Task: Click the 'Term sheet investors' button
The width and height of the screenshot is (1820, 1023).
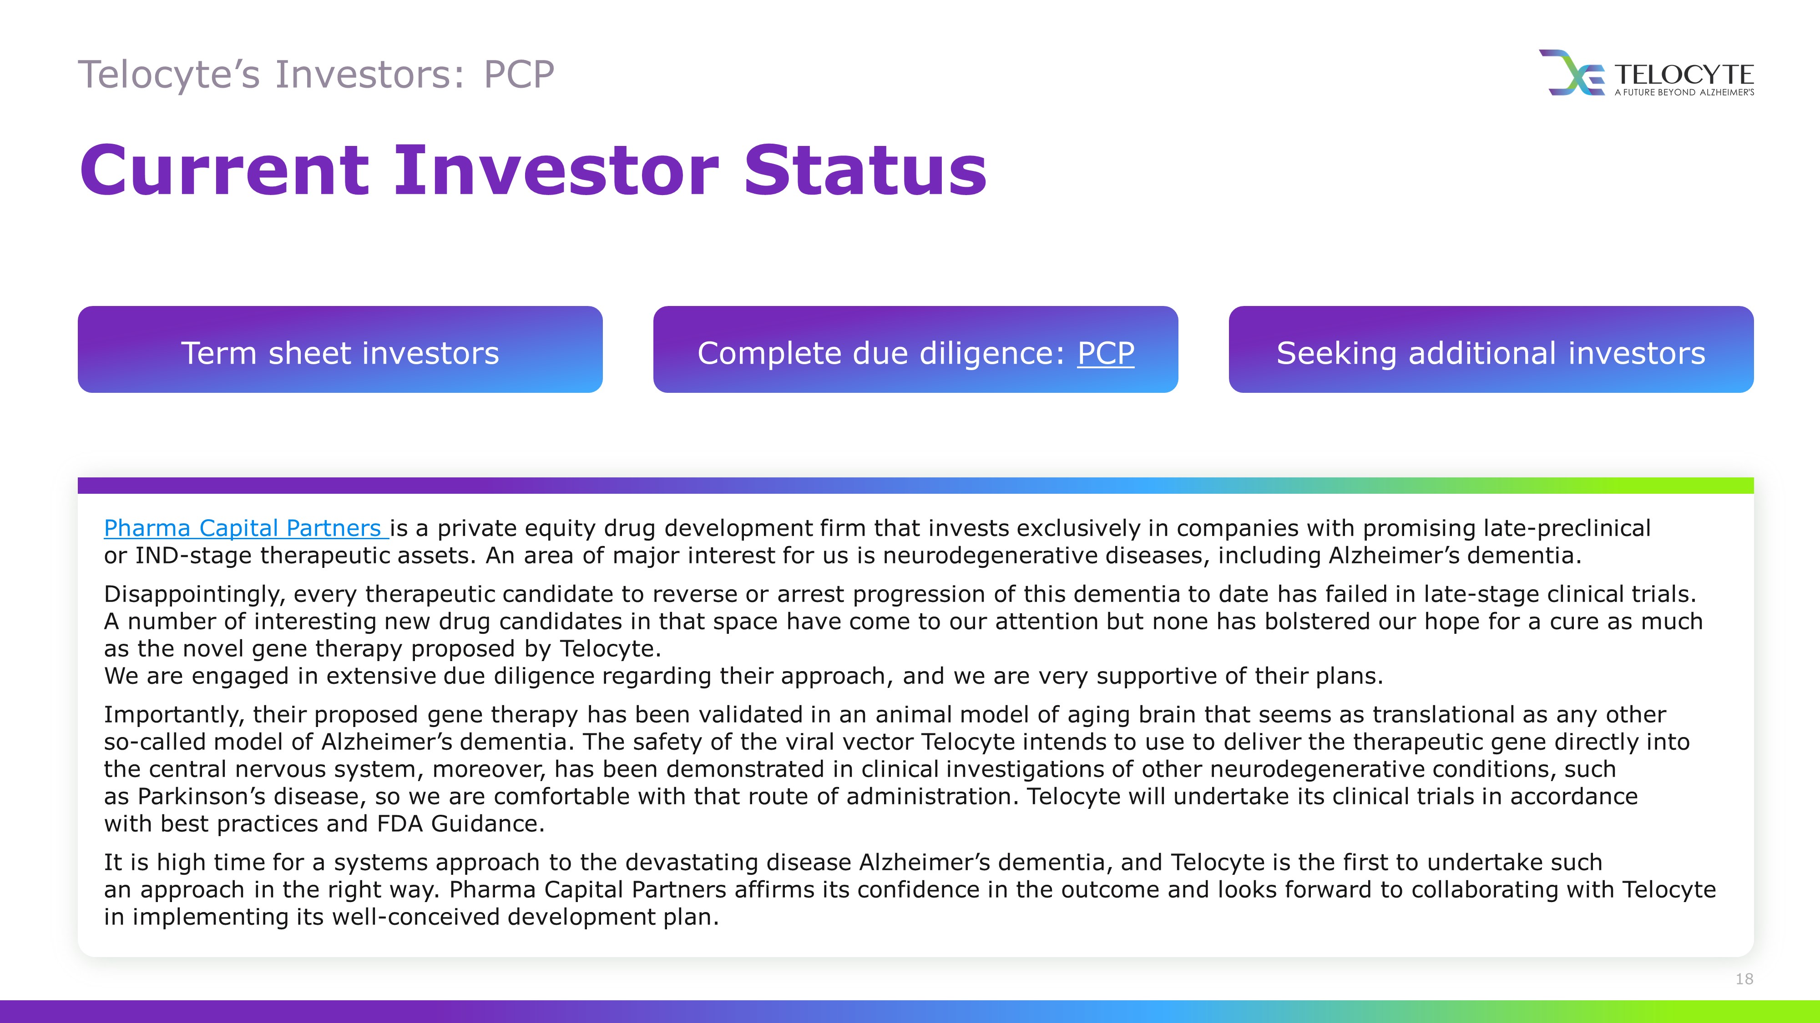Action: pyautogui.click(x=340, y=350)
